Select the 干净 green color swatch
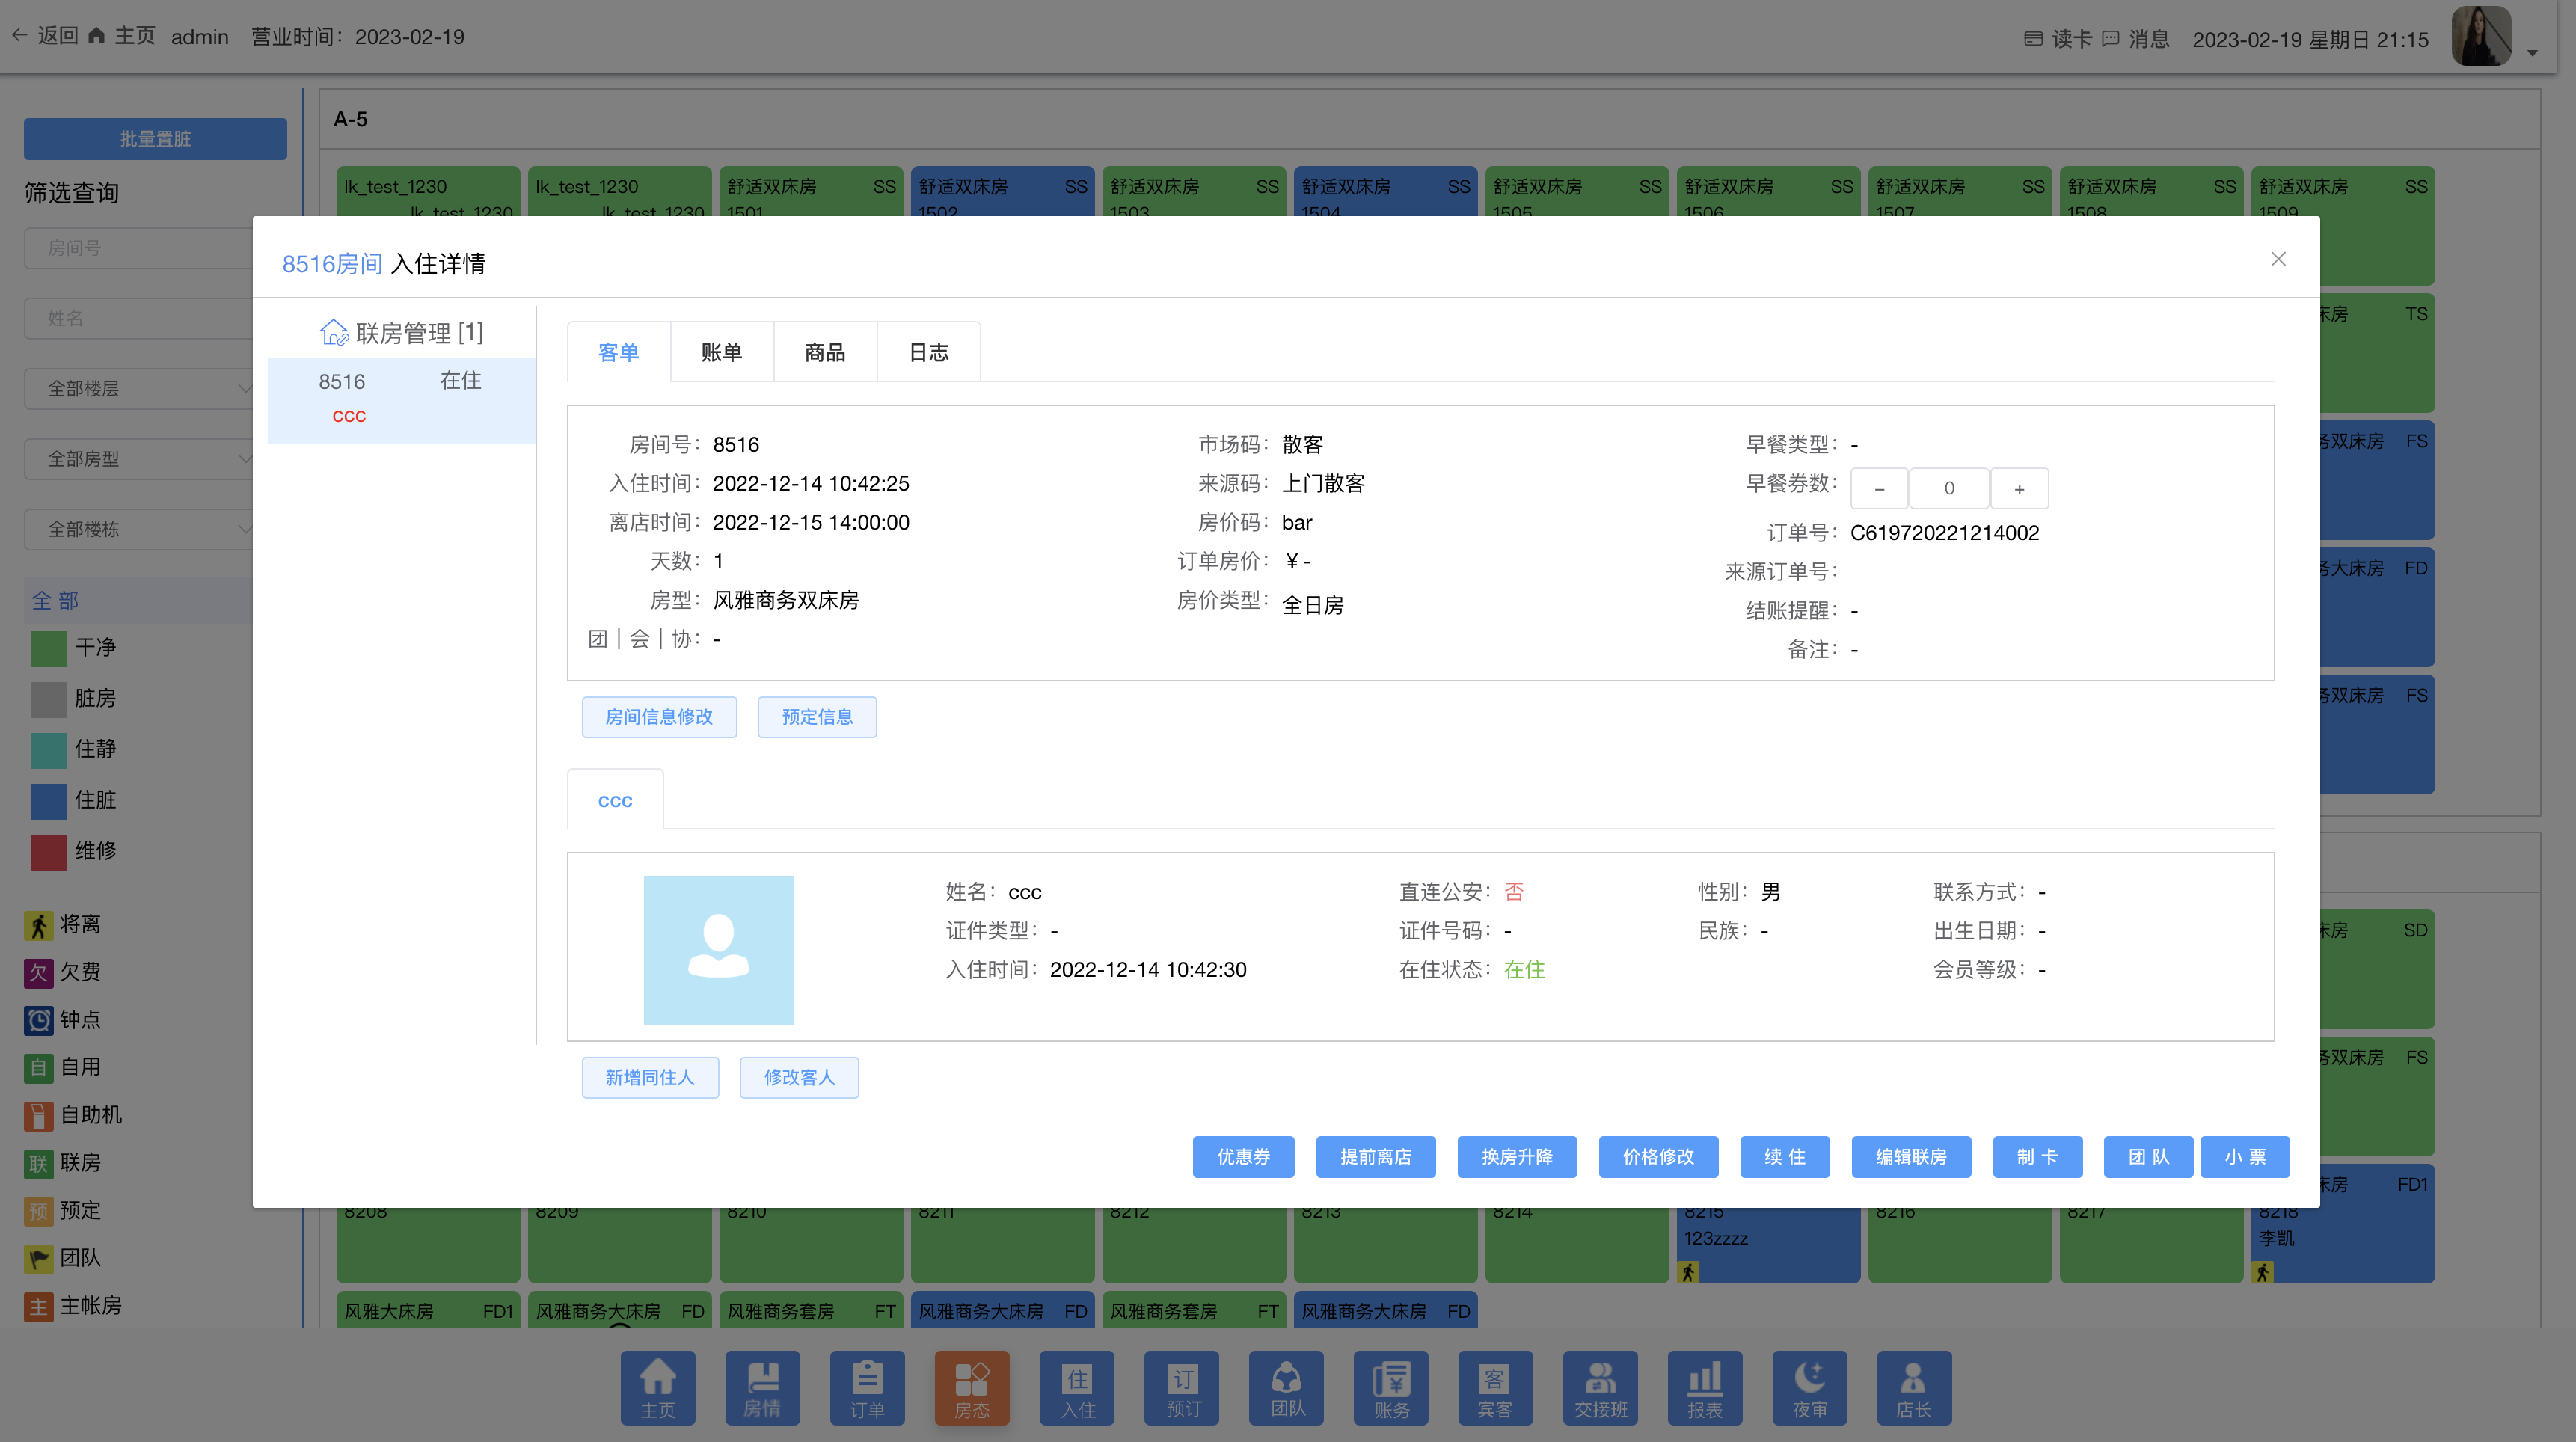 coord(48,648)
